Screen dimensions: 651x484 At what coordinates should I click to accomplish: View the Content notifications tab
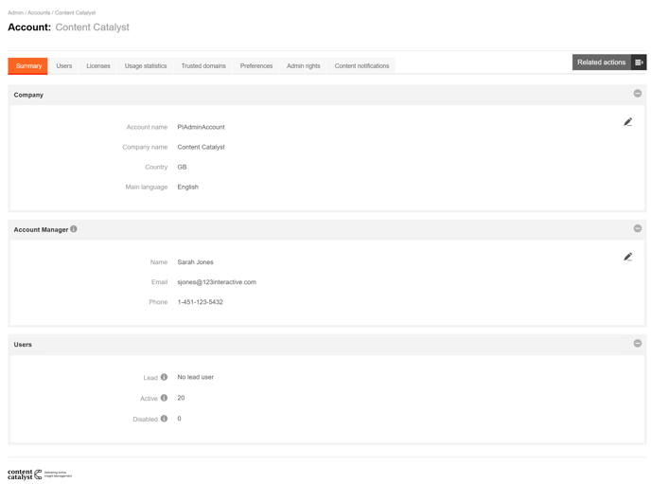(x=361, y=66)
